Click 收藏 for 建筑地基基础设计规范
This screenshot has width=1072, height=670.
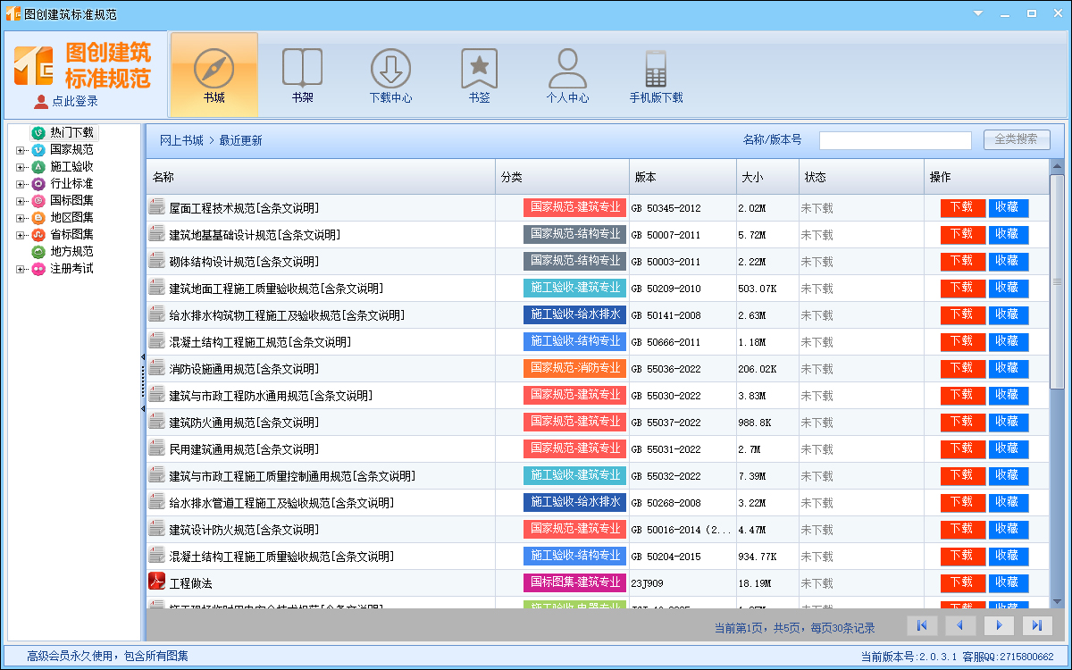tap(1008, 235)
